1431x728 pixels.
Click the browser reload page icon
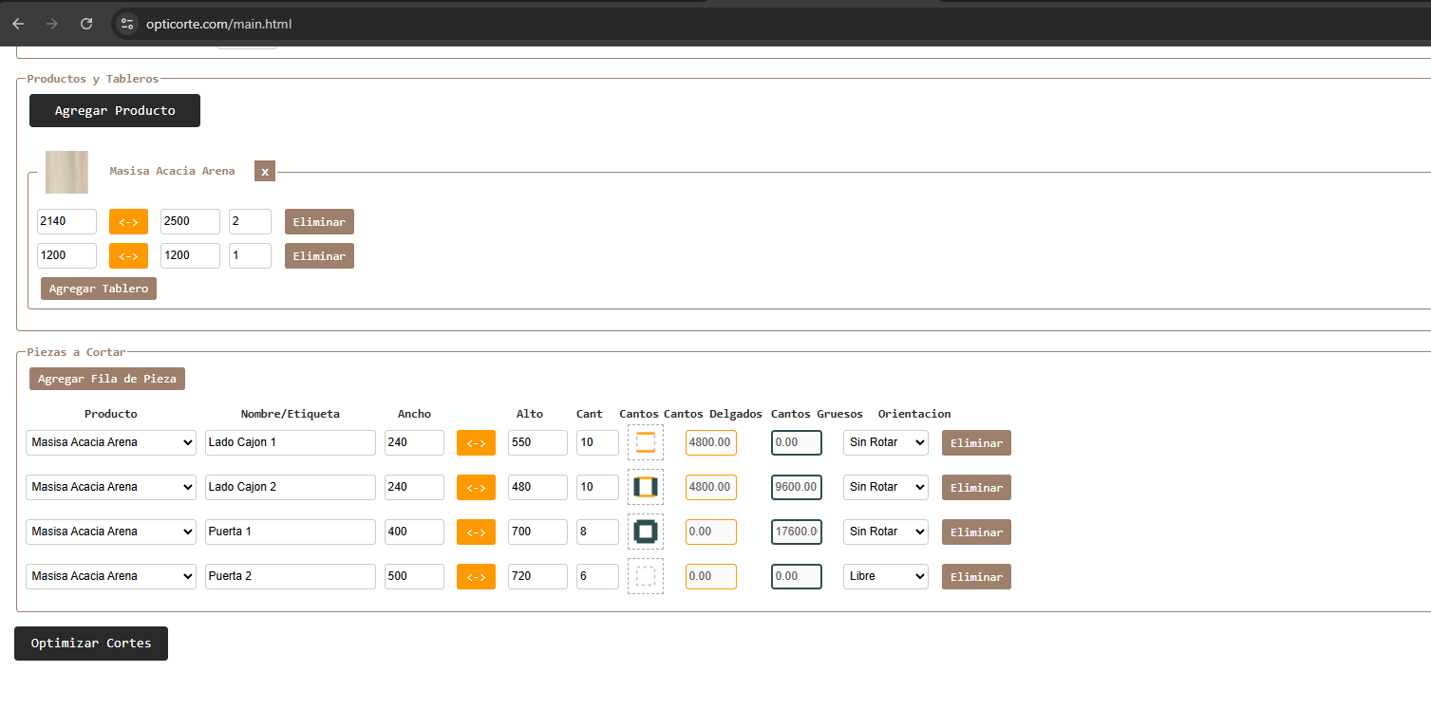tap(86, 24)
